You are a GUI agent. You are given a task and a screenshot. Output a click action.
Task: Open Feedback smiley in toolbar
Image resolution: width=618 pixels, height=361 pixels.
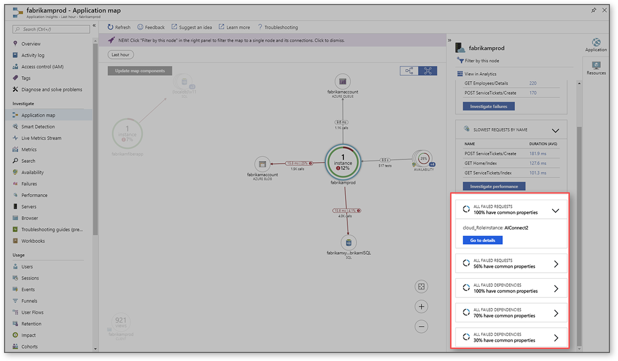tap(140, 27)
